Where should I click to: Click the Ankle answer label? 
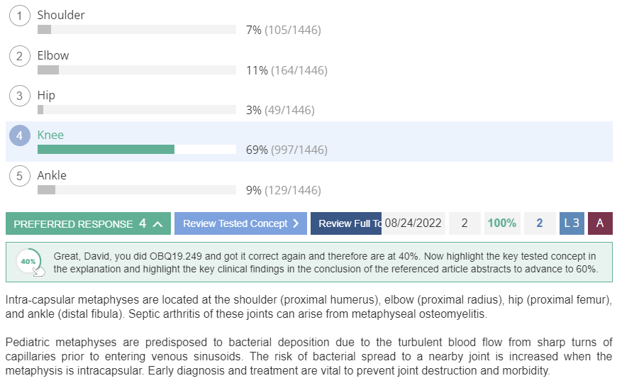[x=52, y=175]
